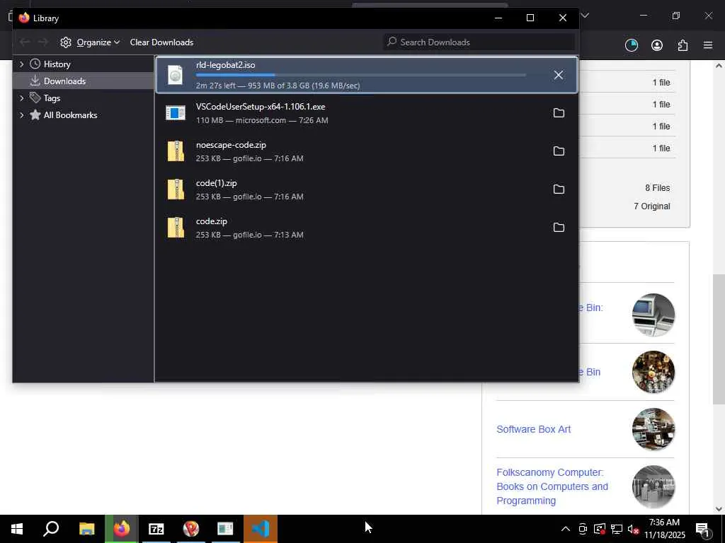
Task: Select the VSCodeUserSetup-x64-1.106.1.exe entry
Action: (367, 113)
